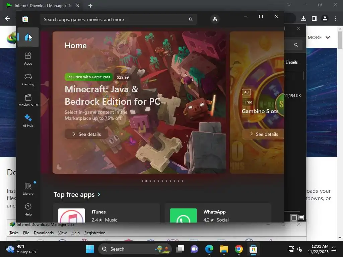The image size is (343, 257).
Task: Click the $29.99 price tag
Action: [x=123, y=77]
